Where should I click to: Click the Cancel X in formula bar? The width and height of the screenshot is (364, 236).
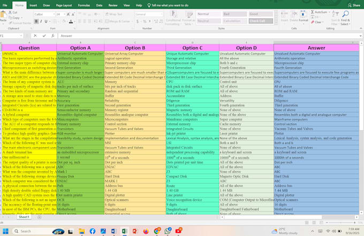pyautogui.click(x=35, y=36)
